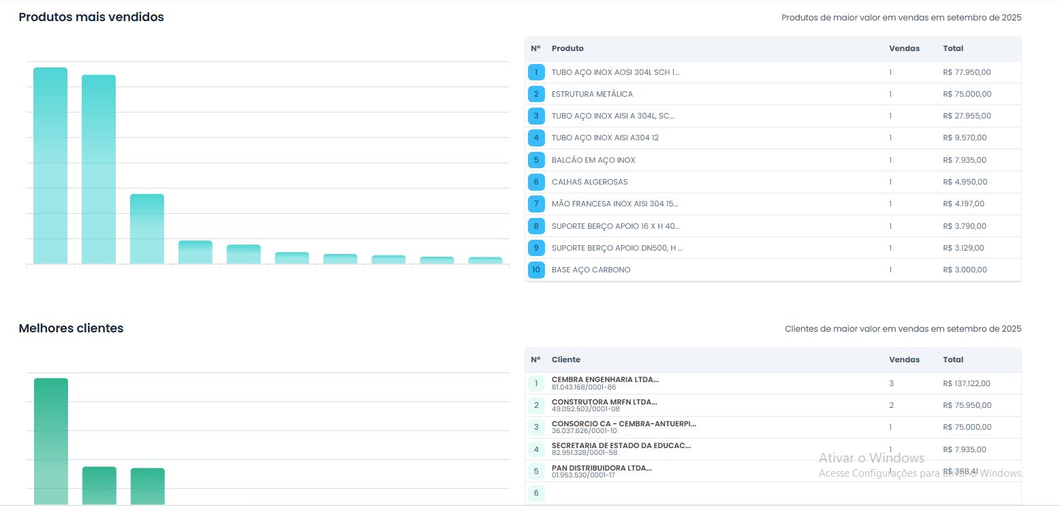Click CNPJ 82.951.328/0001-58

(x=584, y=453)
